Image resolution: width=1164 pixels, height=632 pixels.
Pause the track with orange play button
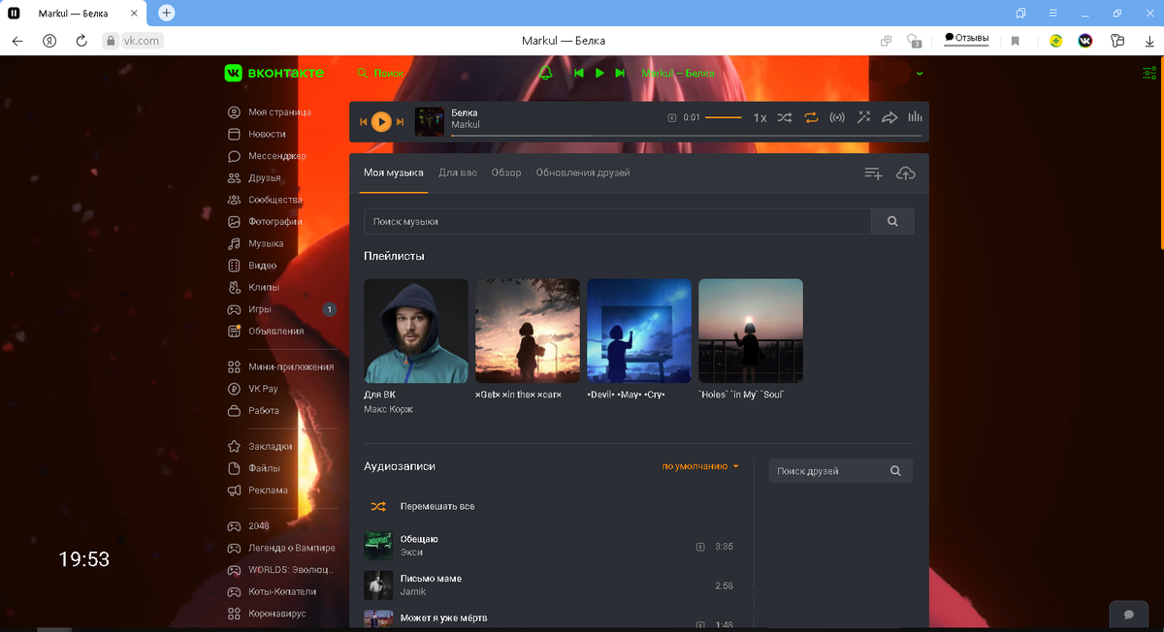tap(381, 121)
